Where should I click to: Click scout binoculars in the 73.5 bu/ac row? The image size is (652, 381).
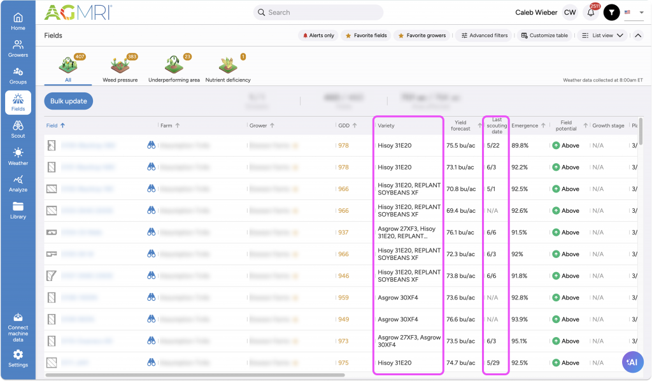pos(151,341)
